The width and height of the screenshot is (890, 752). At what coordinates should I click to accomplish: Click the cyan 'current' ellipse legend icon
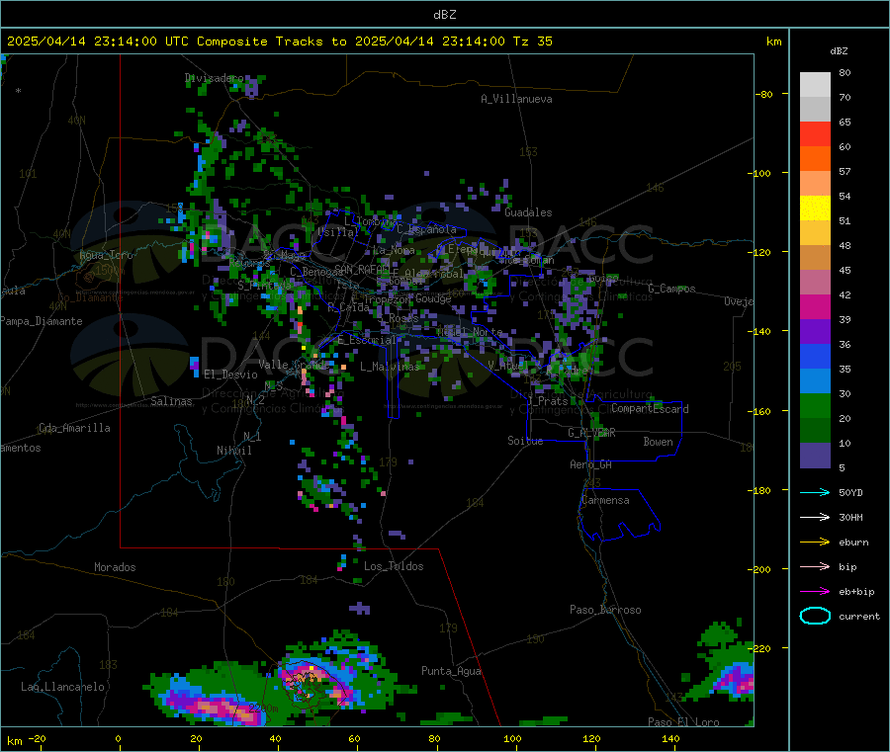point(815,616)
